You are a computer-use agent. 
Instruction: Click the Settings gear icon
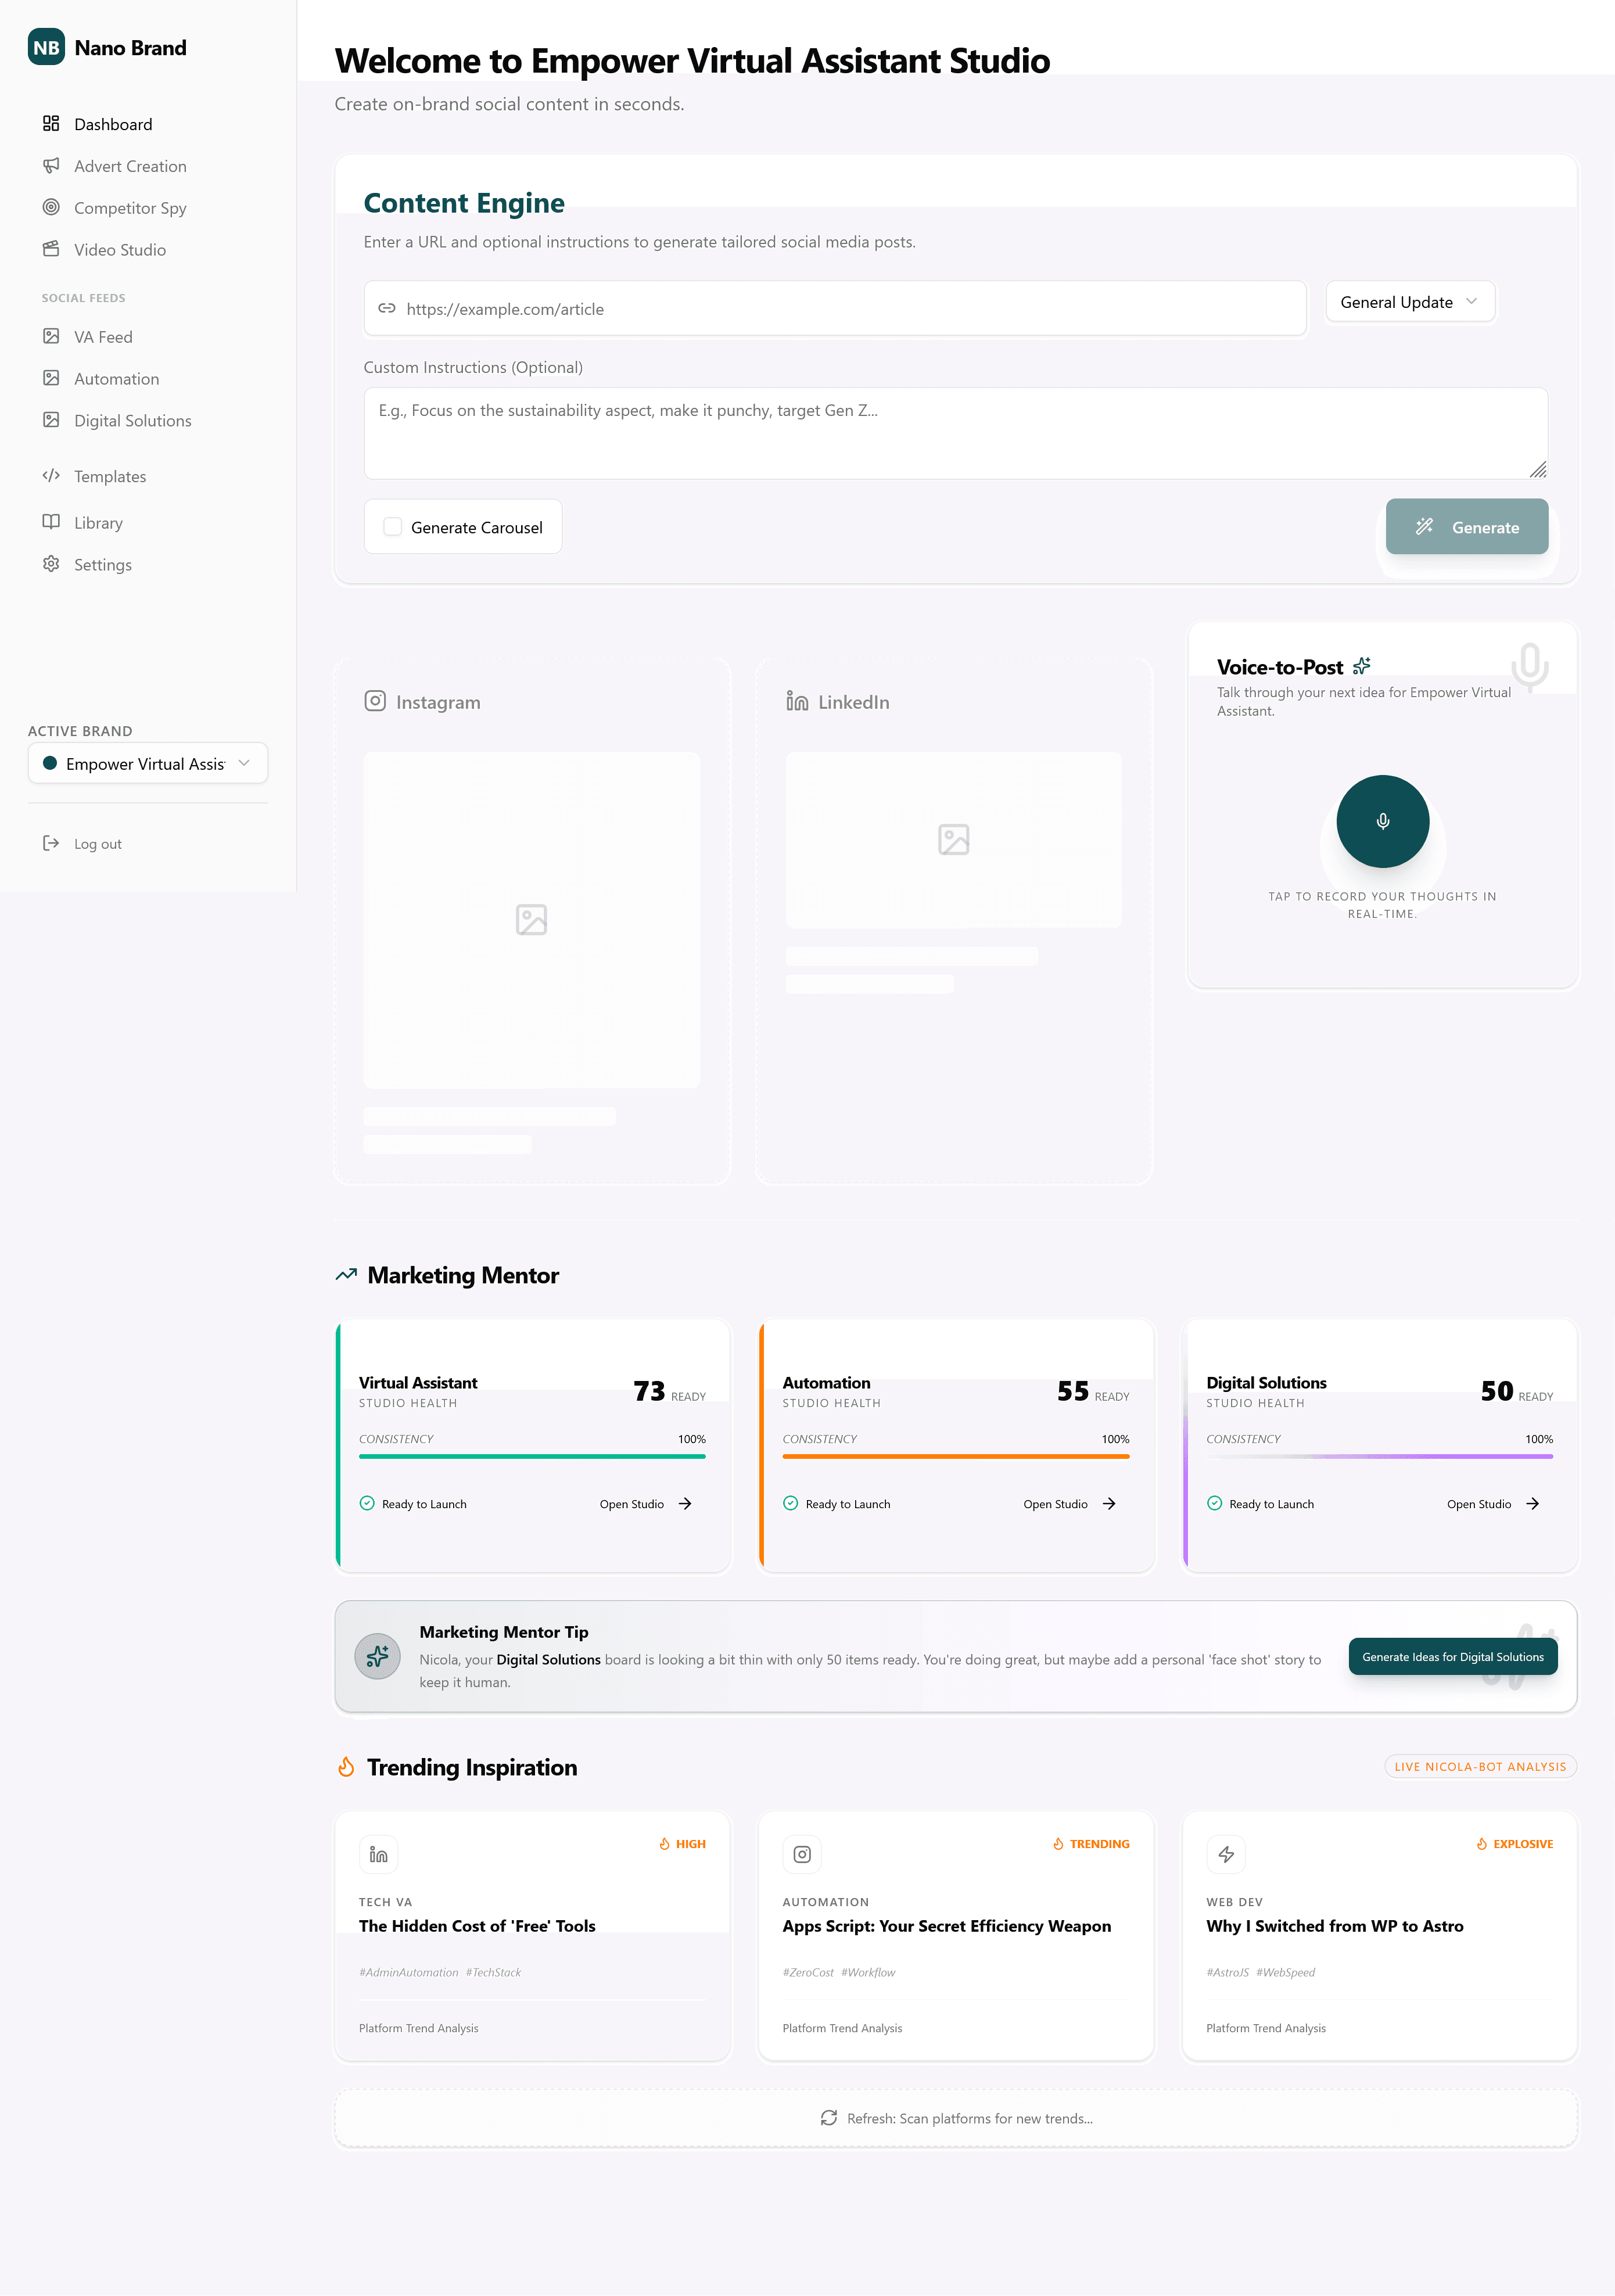(51, 564)
